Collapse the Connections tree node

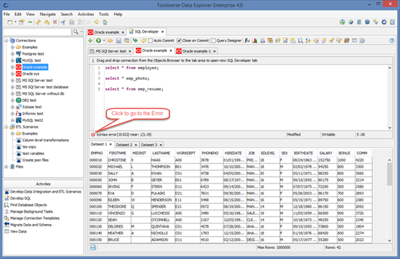(x=6, y=41)
